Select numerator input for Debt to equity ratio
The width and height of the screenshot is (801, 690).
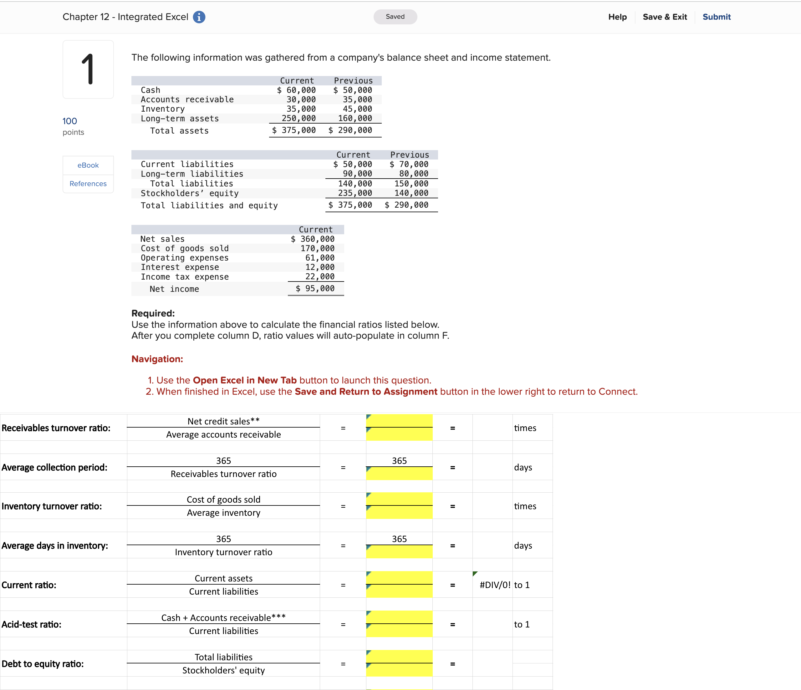point(399,657)
